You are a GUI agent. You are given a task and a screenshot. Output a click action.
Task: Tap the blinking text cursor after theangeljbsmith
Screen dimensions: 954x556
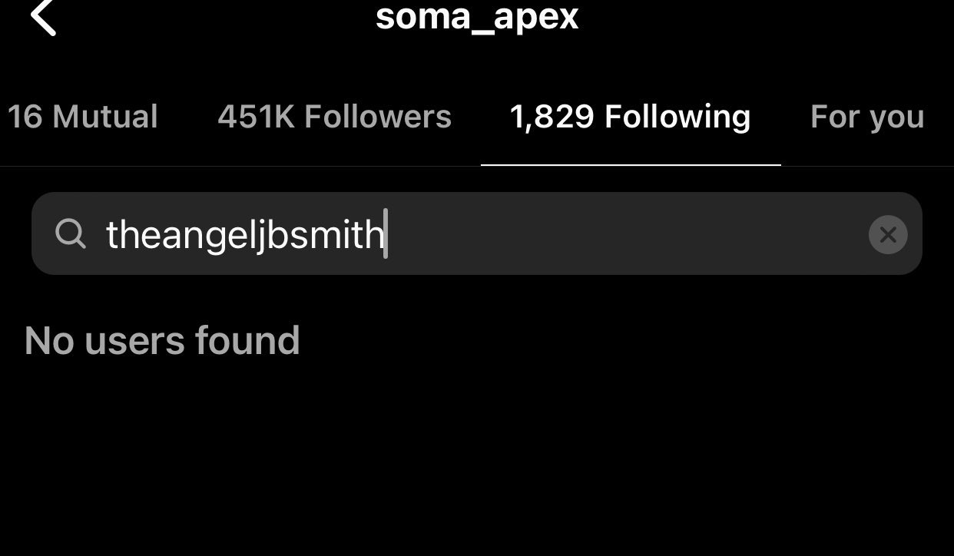pyautogui.click(x=386, y=233)
